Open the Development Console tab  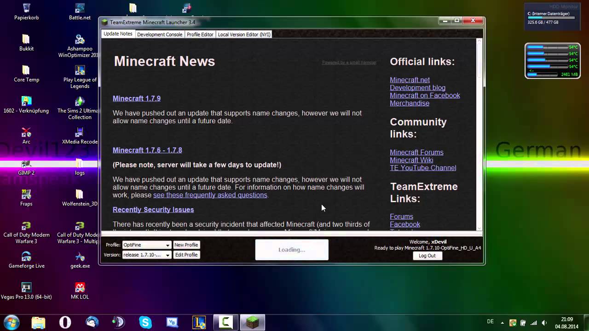pyautogui.click(x=160, y=34)
